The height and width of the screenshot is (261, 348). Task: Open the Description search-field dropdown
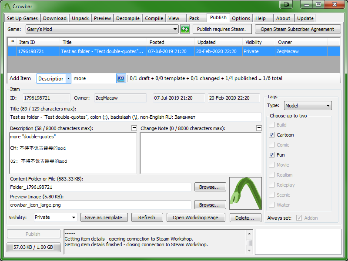point(68,78)
